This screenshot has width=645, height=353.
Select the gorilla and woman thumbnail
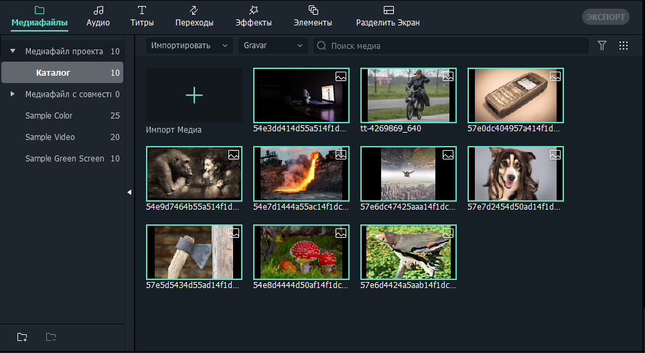pyautogui.click(x=194, y=173)
